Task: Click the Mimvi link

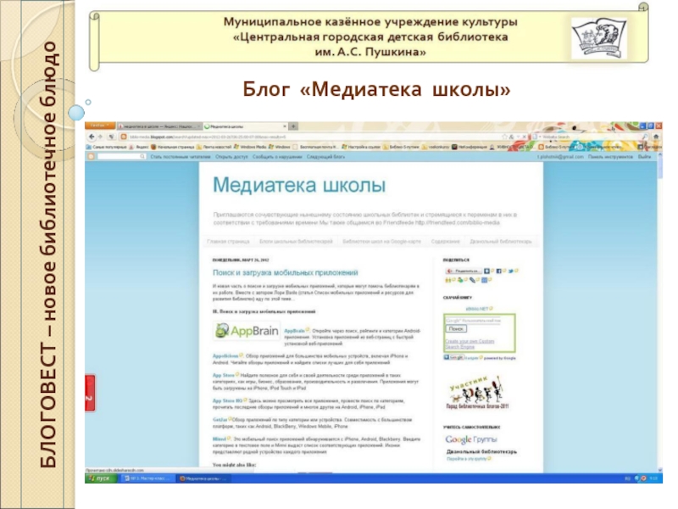Action: (x=220, y=439)
